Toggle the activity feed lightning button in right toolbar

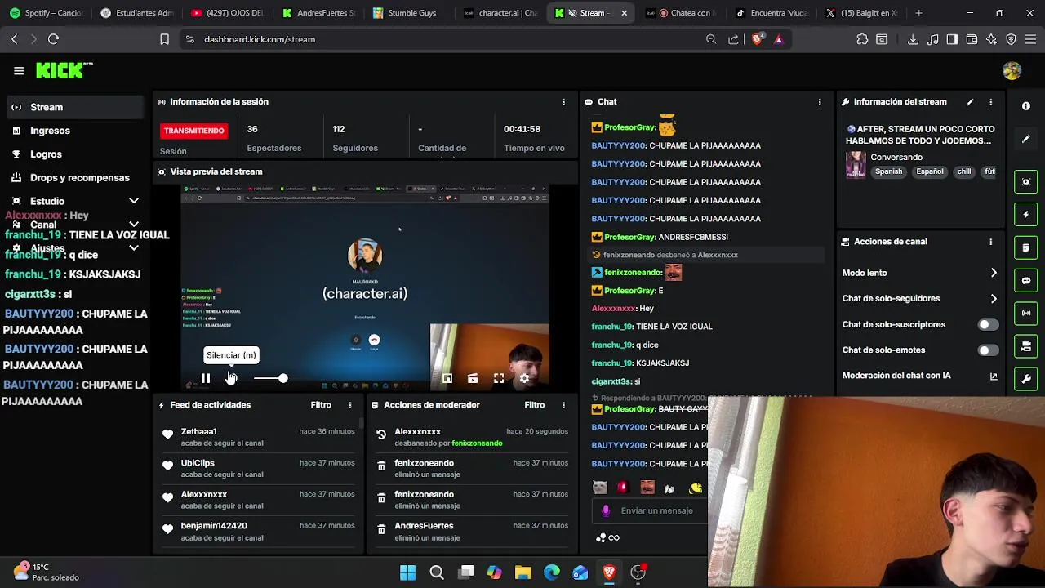pos(1026,215)
